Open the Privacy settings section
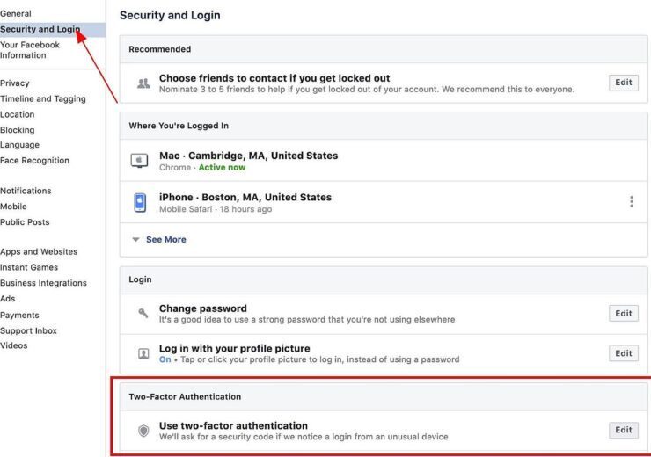 [x=15, y=83]
